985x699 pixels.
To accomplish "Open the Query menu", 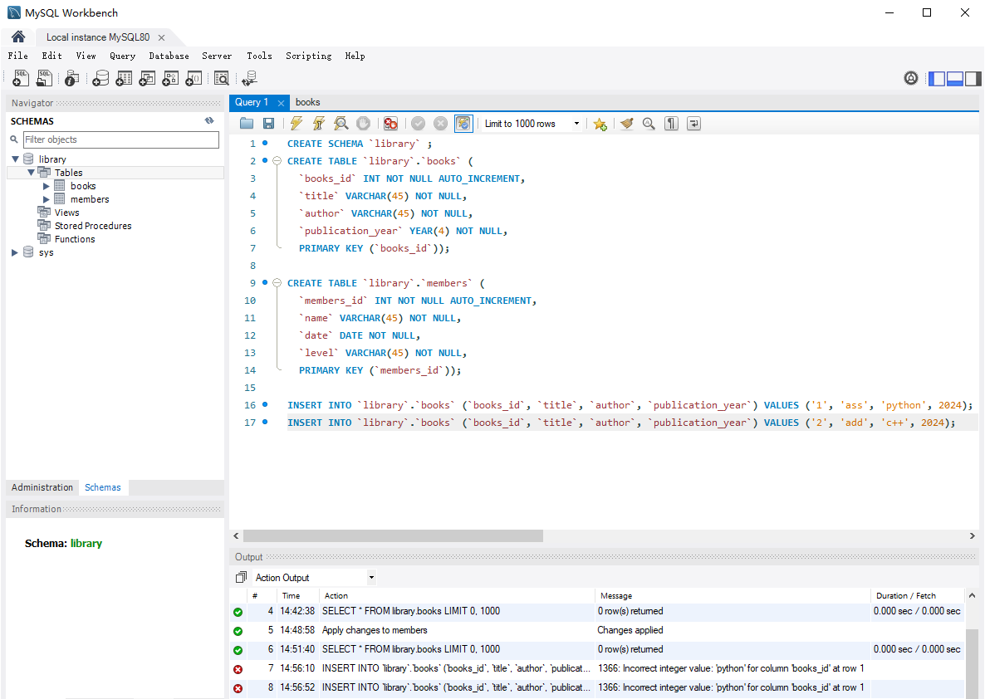I will point(122,56).
